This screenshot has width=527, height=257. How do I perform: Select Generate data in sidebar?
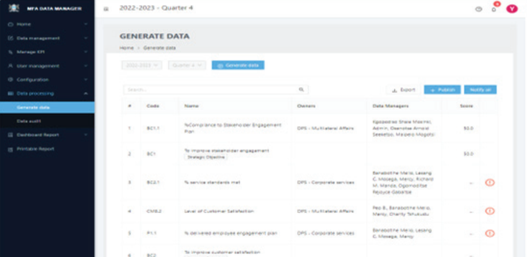(x=47, y=107)
